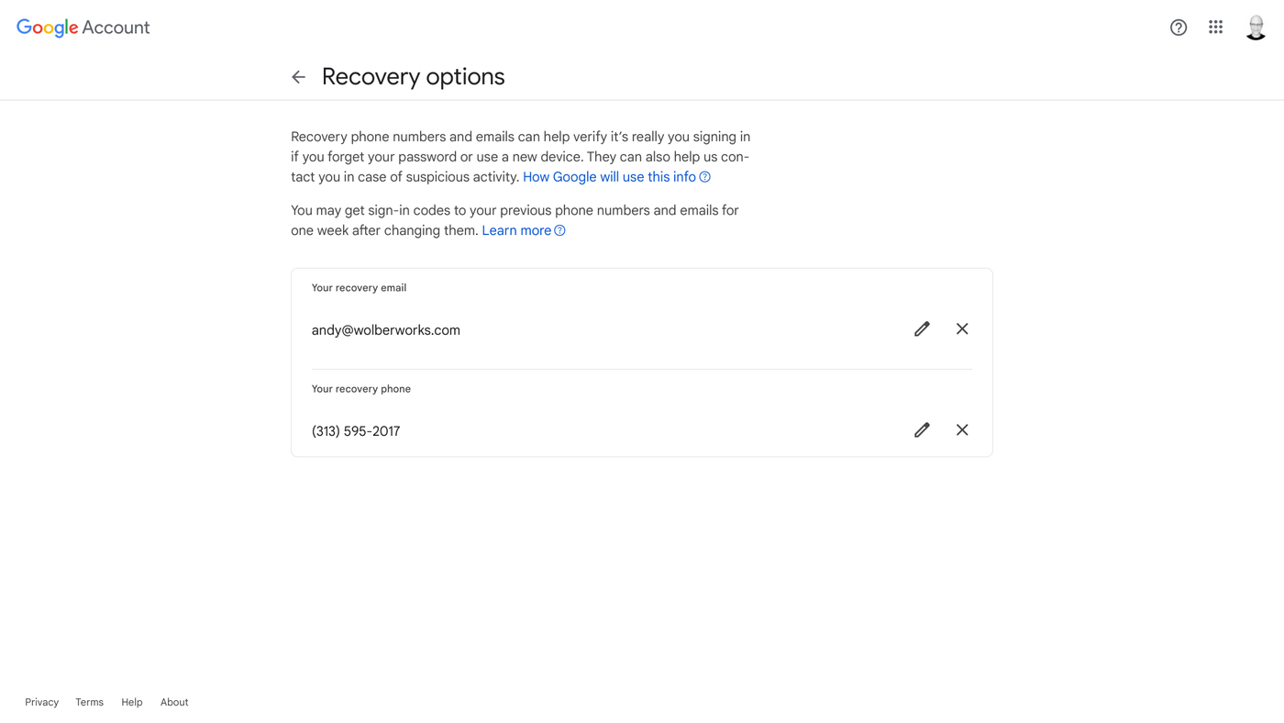The image size is (1284, 723).
Task: Click the info icon after "use this info"
Action: pyautogui.click(x=705, y=177)
